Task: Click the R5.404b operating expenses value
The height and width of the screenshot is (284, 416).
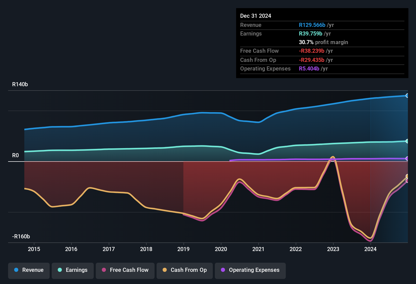Action: tap(309, 68)
